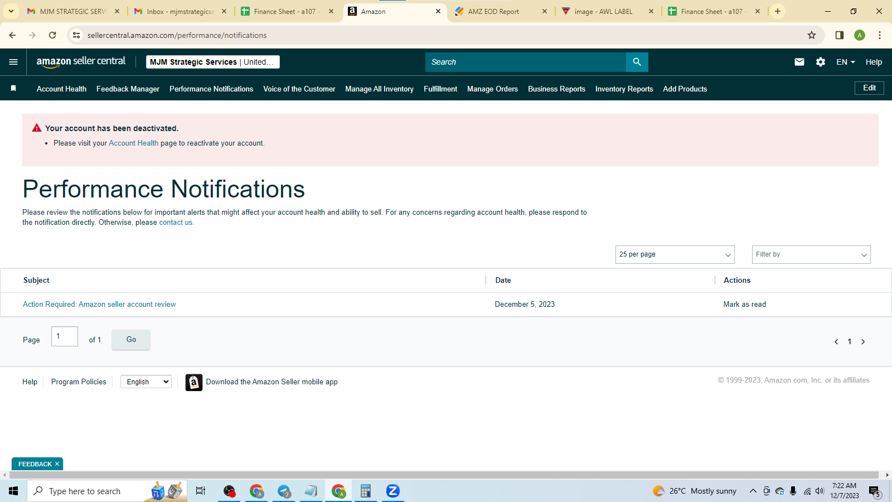
Task: Open Manage All Inventory menu item
Action: coord(379,89)
